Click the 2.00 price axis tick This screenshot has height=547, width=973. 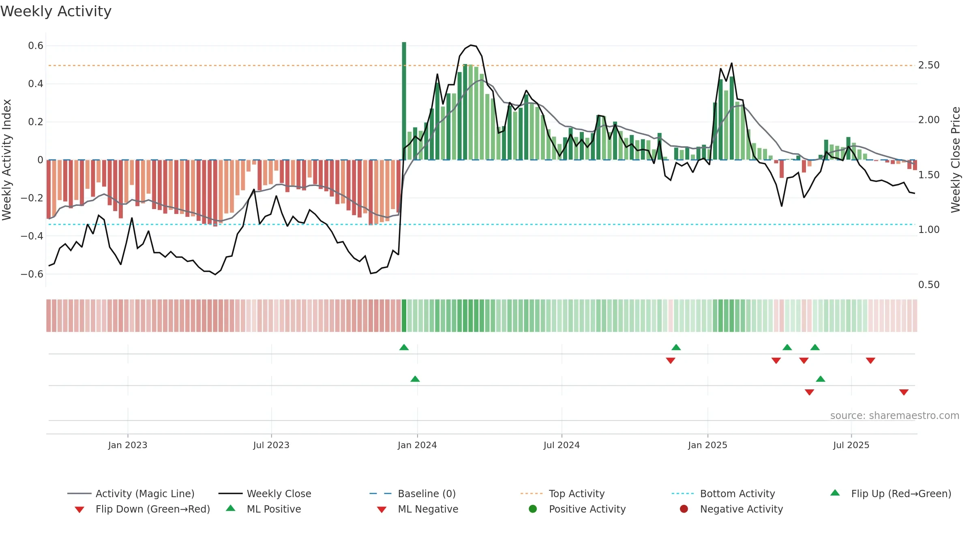(x=929, y=120)
